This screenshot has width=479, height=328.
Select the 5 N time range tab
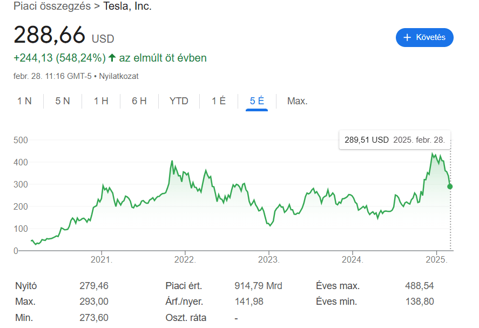tap(63, 101)
